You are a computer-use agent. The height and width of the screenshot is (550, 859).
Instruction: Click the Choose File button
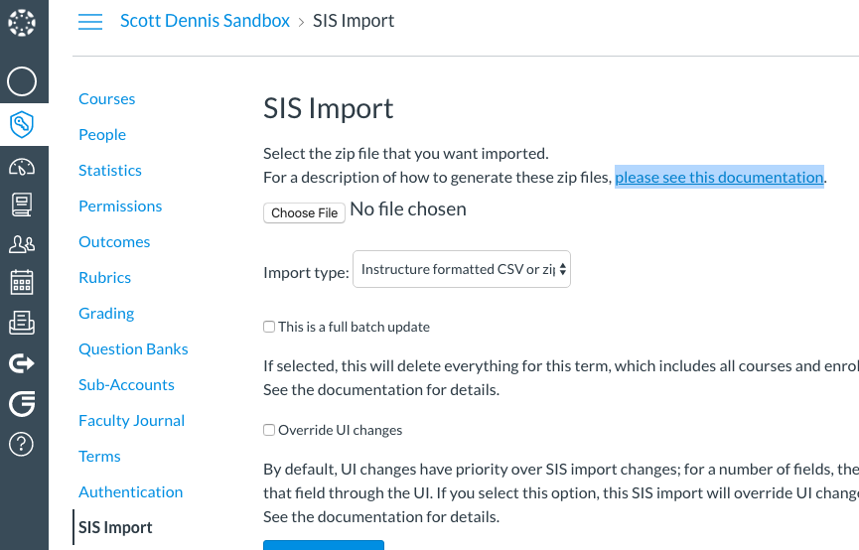305,212
